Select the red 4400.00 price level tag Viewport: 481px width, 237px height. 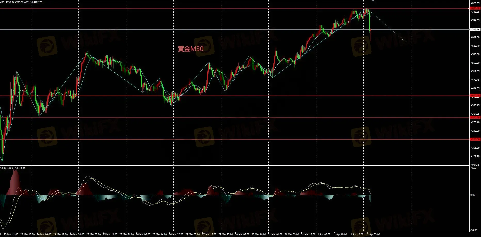pos(475,96)
